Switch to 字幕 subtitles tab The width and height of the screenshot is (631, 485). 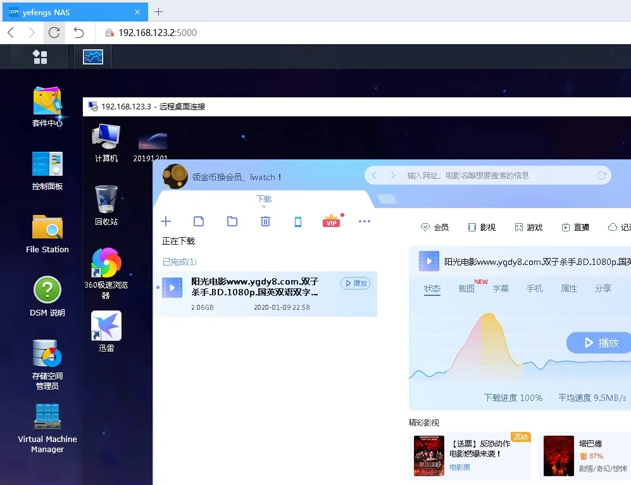click(x=501, y=288)
